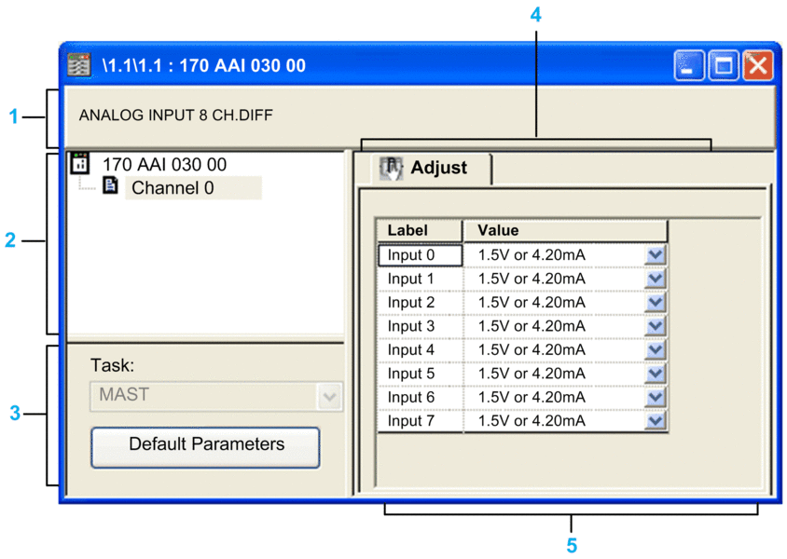
Task: Click the Channel 0 document icon
Action: (110, 185)
